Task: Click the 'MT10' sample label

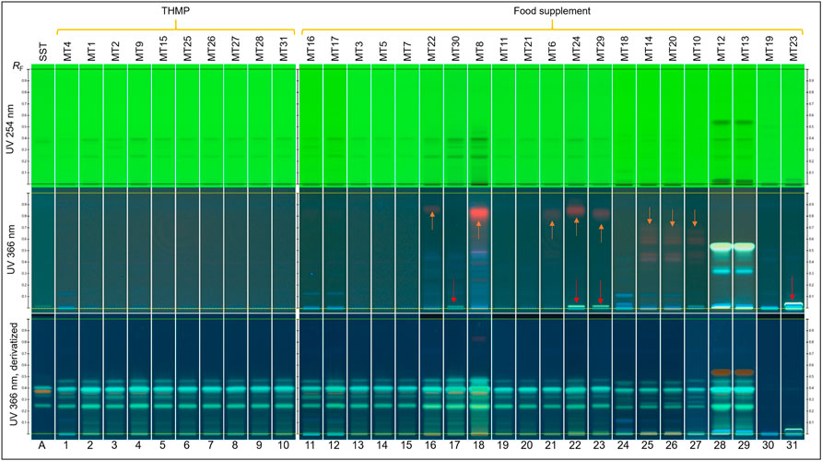Action: (697, 49)
